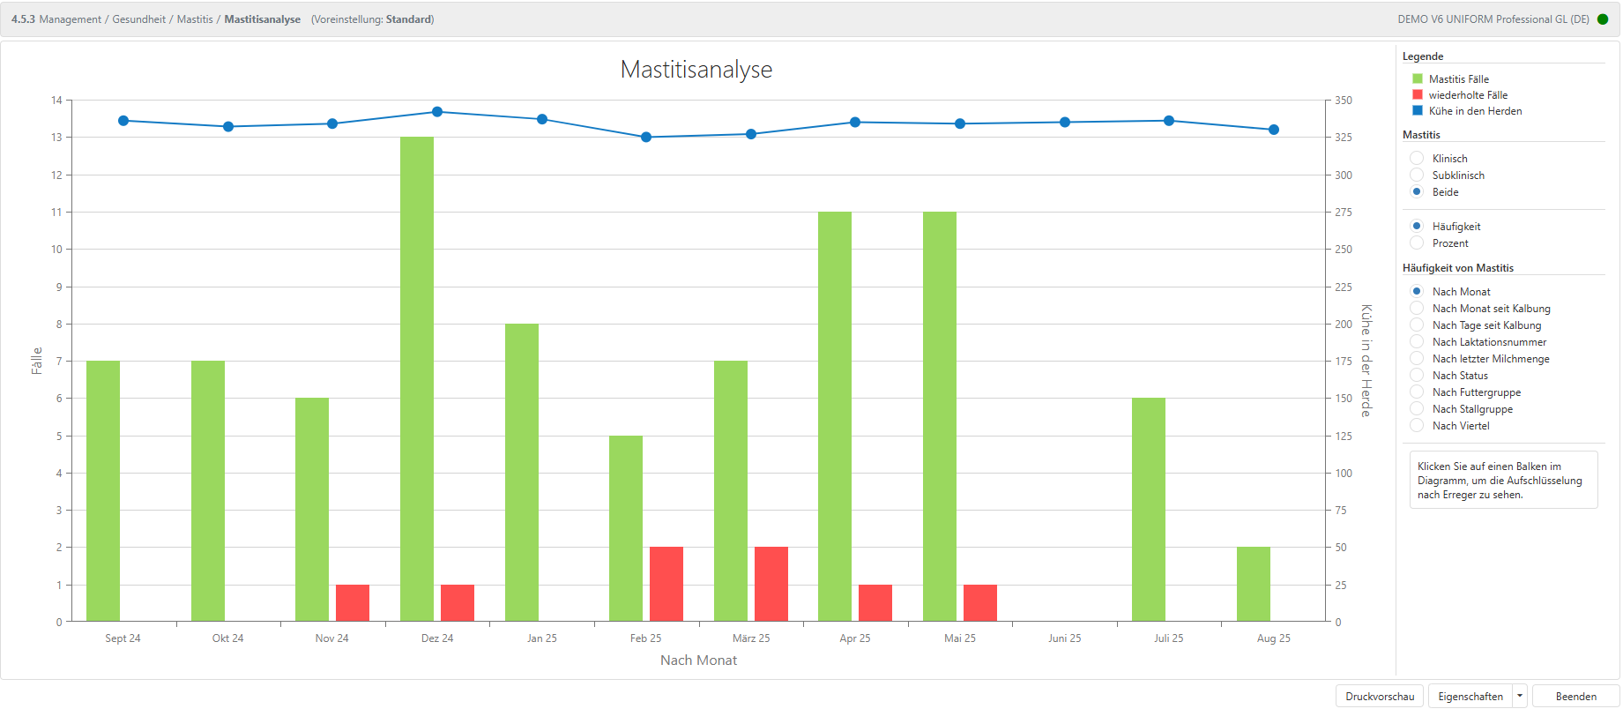The height and width of the screenshot is (709, 1623).
Task: Choose Nach Monat seit Kalbung
Action: coord(1417,309)
